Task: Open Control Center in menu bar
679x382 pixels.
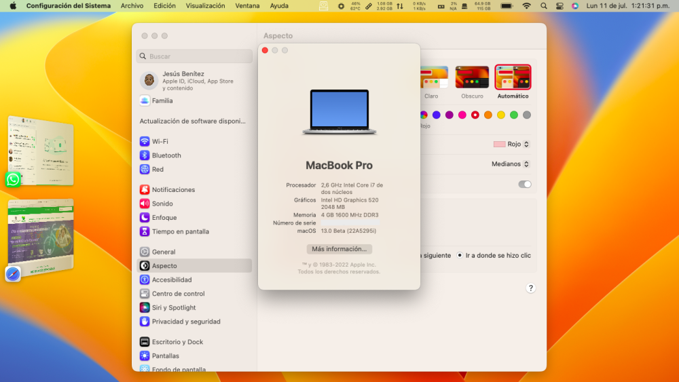Action: coord(559,6)
